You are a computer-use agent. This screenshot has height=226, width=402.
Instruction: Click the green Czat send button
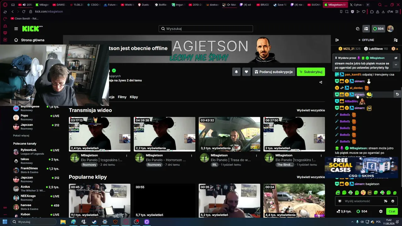coord(392,212)
